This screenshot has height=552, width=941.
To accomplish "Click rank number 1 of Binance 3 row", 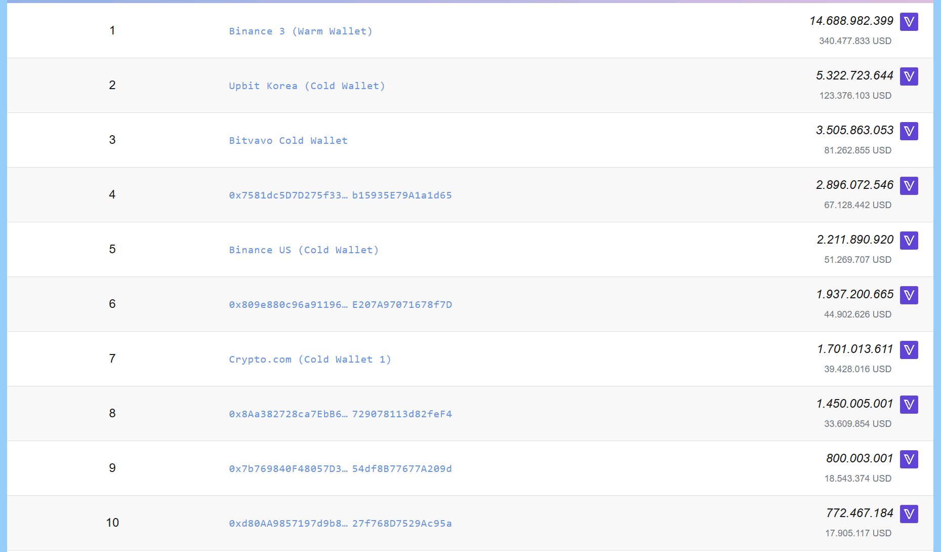I will tap(112, 30).
